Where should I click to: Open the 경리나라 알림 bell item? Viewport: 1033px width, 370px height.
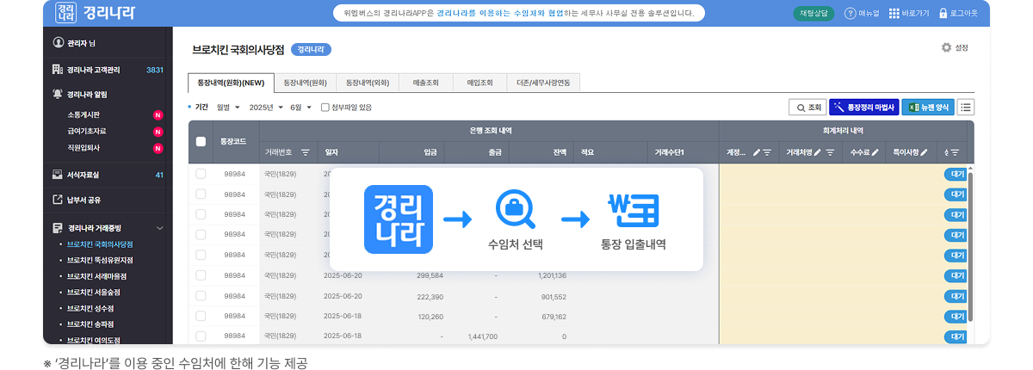58,95
